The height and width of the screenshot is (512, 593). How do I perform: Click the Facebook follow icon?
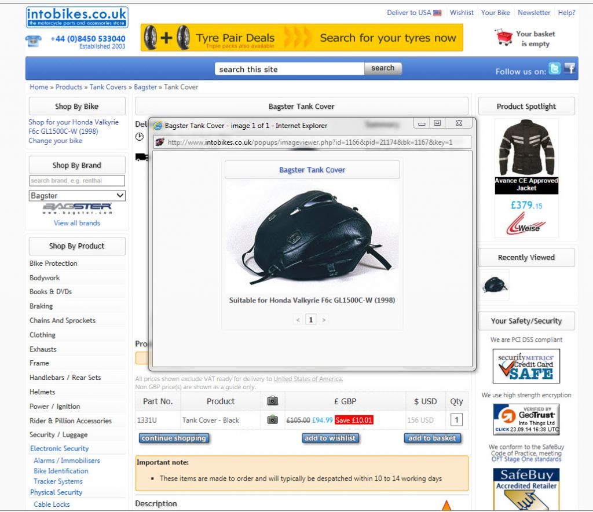(569, 68)
